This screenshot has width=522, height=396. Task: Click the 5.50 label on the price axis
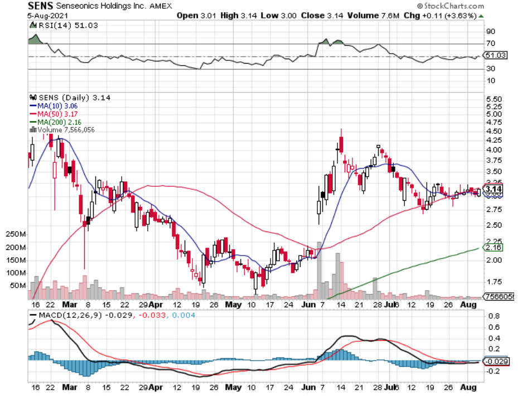(x=494, y=99)
